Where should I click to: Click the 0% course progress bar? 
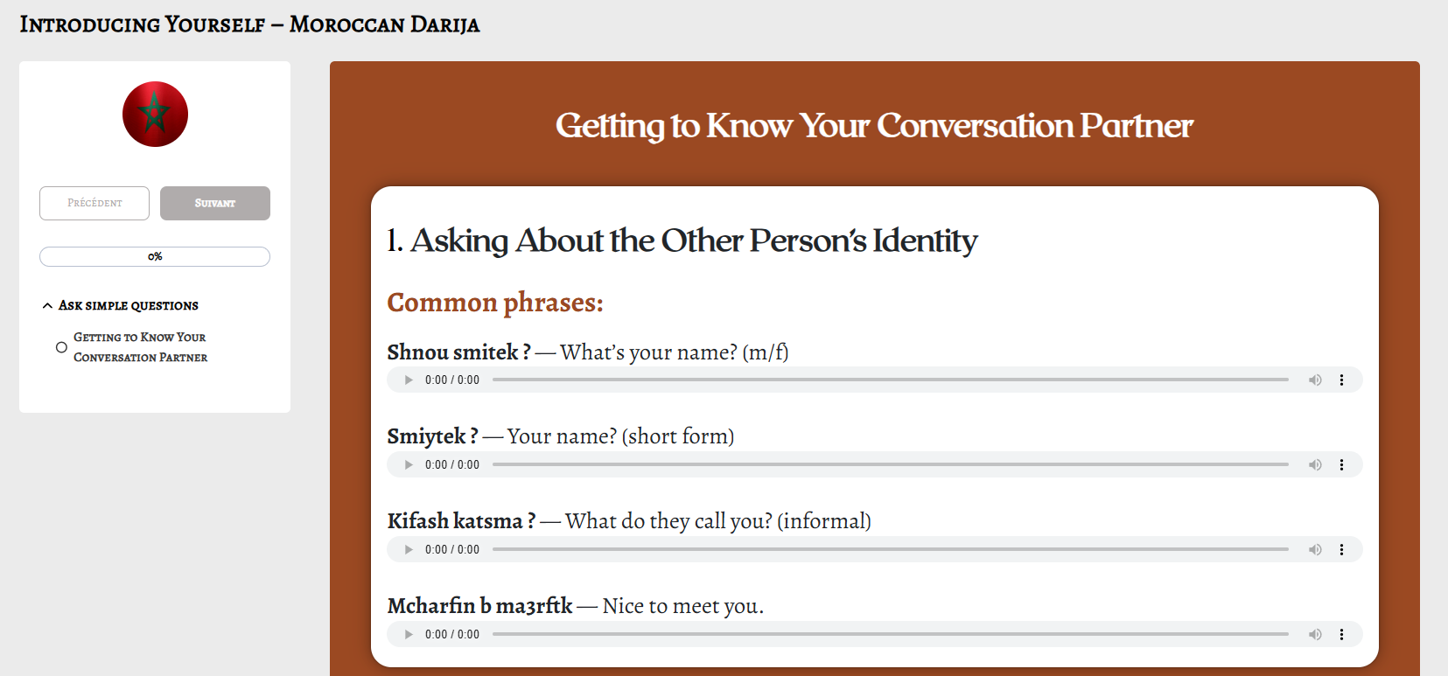tap(155, 257)
